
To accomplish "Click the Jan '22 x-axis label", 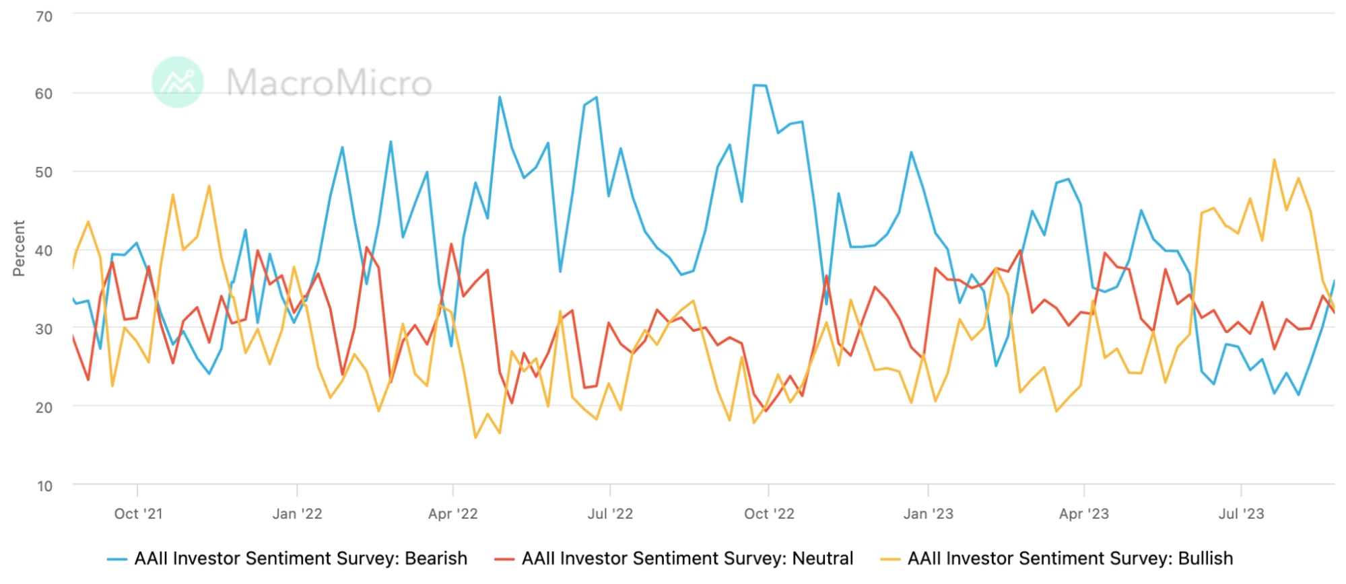I will [x=297, y=514].
